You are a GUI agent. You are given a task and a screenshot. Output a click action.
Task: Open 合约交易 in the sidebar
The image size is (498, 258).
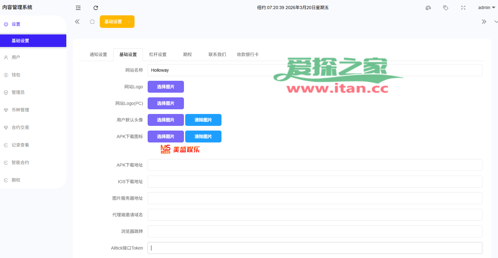point(20,127)
